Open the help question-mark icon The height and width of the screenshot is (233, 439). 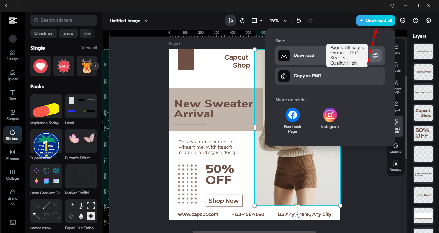click(x=416, y=21)
